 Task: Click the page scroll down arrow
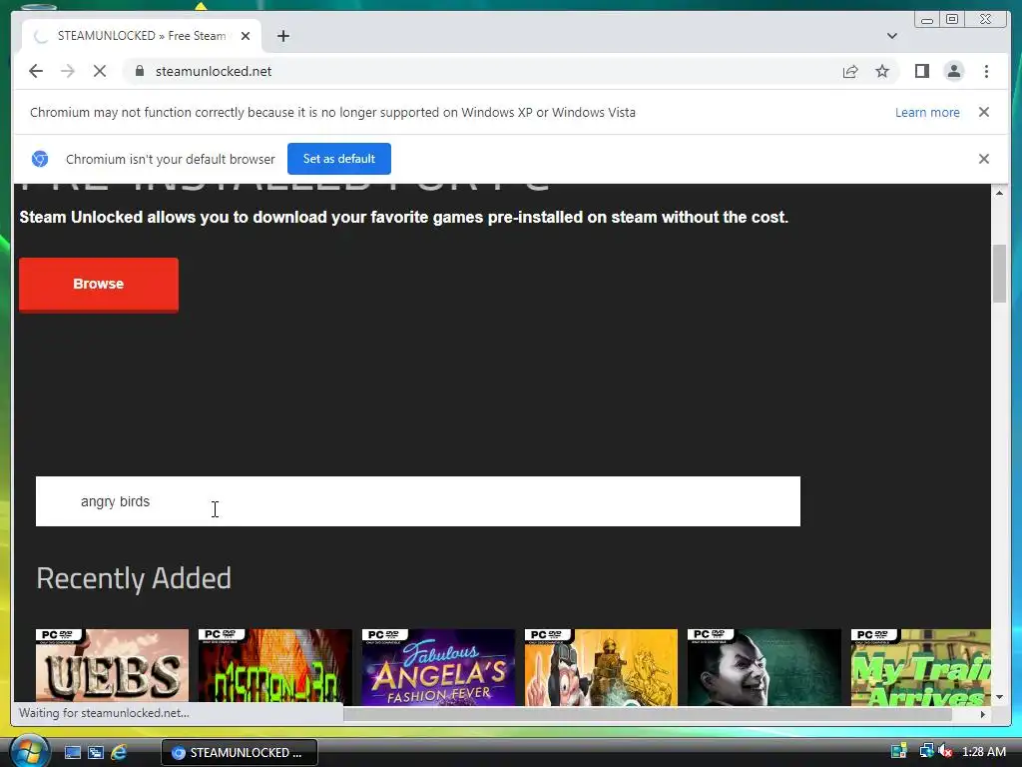coord(999,696)
